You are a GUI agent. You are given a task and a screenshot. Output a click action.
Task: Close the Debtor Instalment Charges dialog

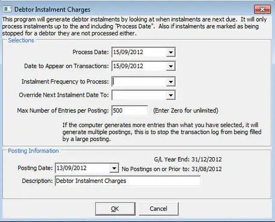(x=262, y=9)
